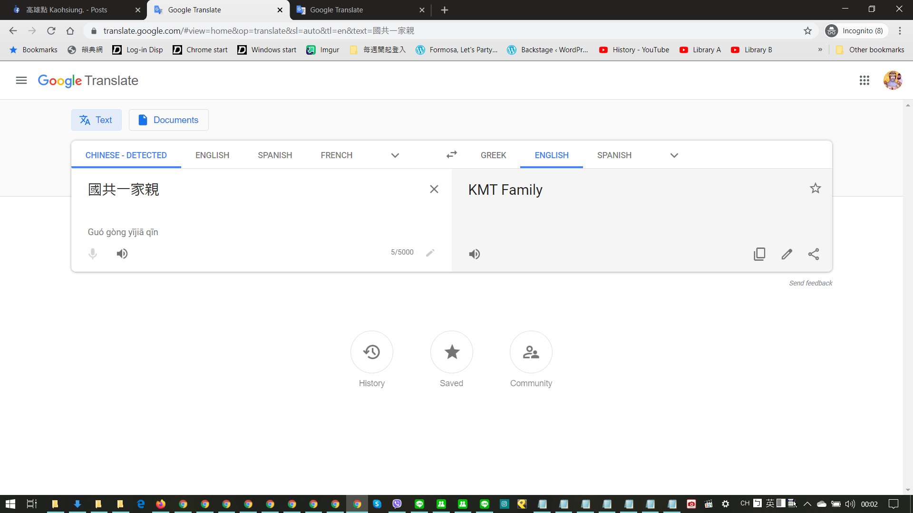The height and width of the screenshot is (513, 913).
Task: Close the Kaohsiung Posts tab
Action: (x=138, y=10)
